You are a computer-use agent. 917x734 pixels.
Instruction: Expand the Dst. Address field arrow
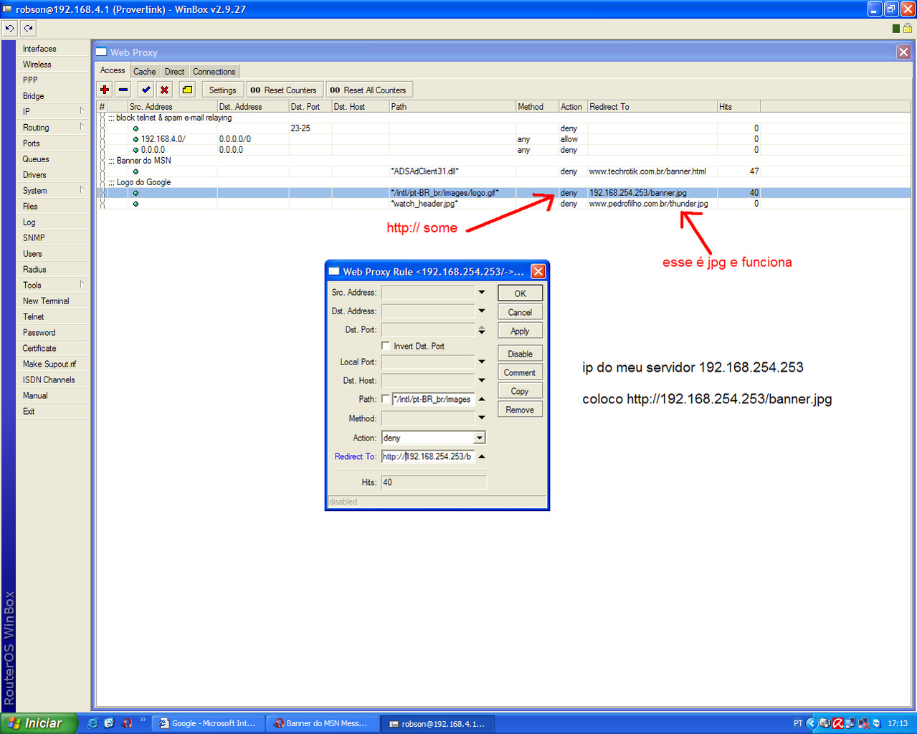482,311
